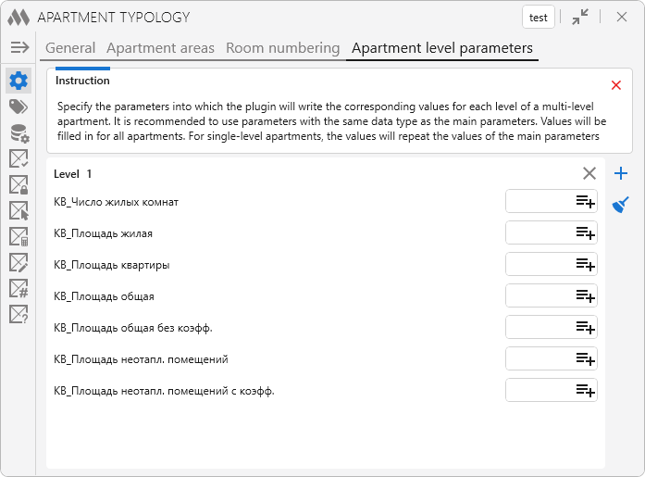
Task: Select the sidebar icon with a checkmark
Action: point(19,159)
